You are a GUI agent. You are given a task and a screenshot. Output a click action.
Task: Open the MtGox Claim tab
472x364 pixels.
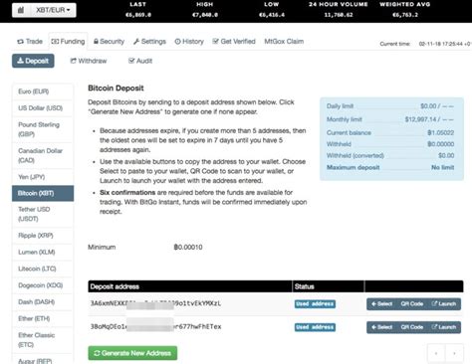(284, 42)
